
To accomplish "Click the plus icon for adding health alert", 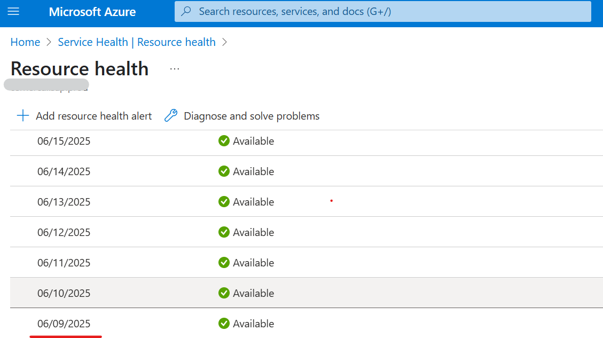I will [x=22, y=115].
